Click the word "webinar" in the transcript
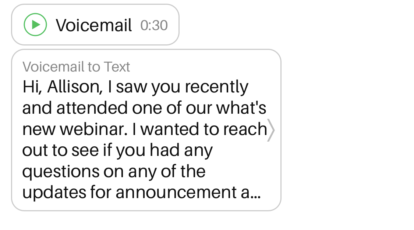This screenshot has height=230, width=414. click(x=93, y=129)
